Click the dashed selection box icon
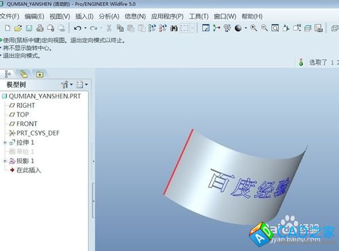 click(184, 28)
